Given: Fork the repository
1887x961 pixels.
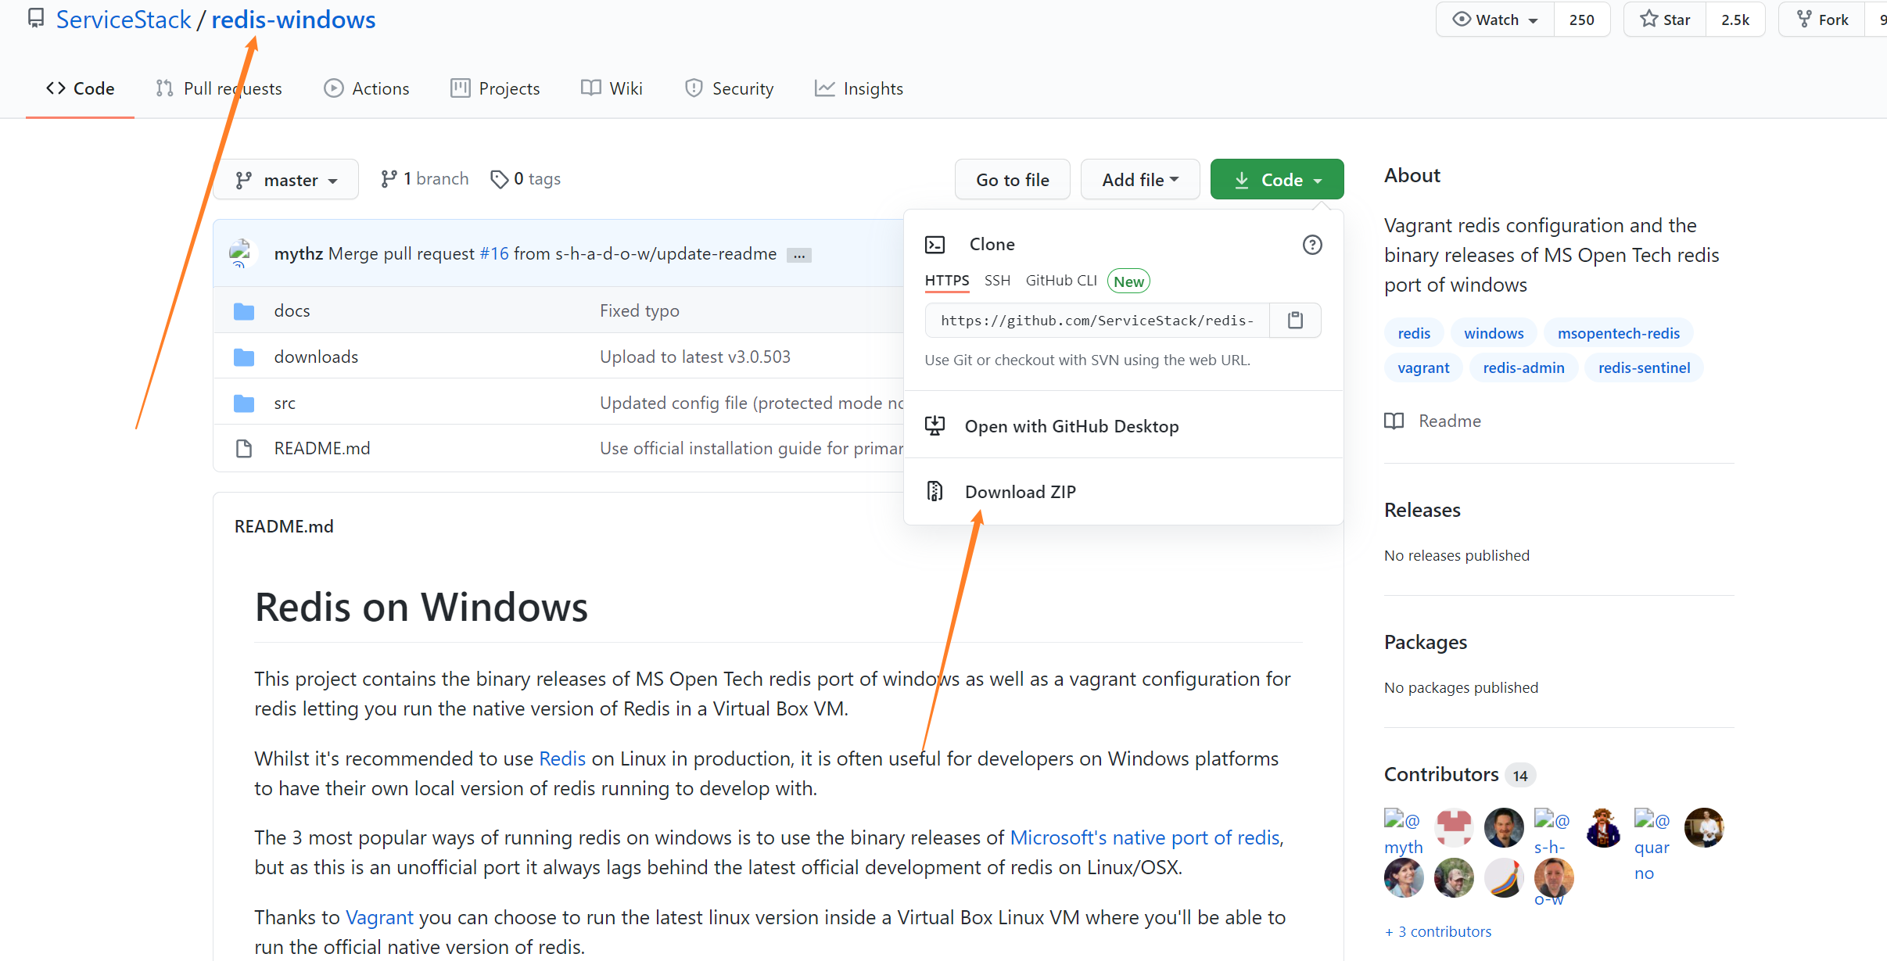Looking at the screenshot, I should tap(1822, 20).
